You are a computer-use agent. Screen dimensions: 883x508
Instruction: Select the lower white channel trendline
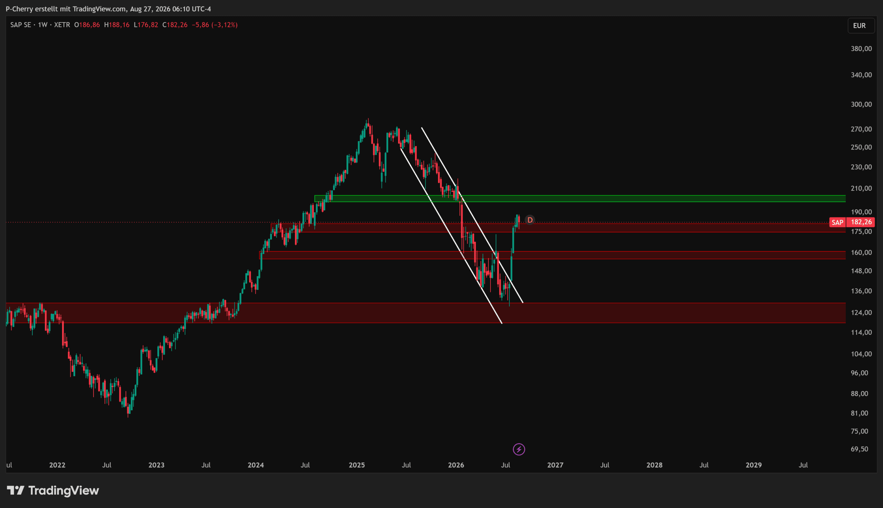(451, 235)
